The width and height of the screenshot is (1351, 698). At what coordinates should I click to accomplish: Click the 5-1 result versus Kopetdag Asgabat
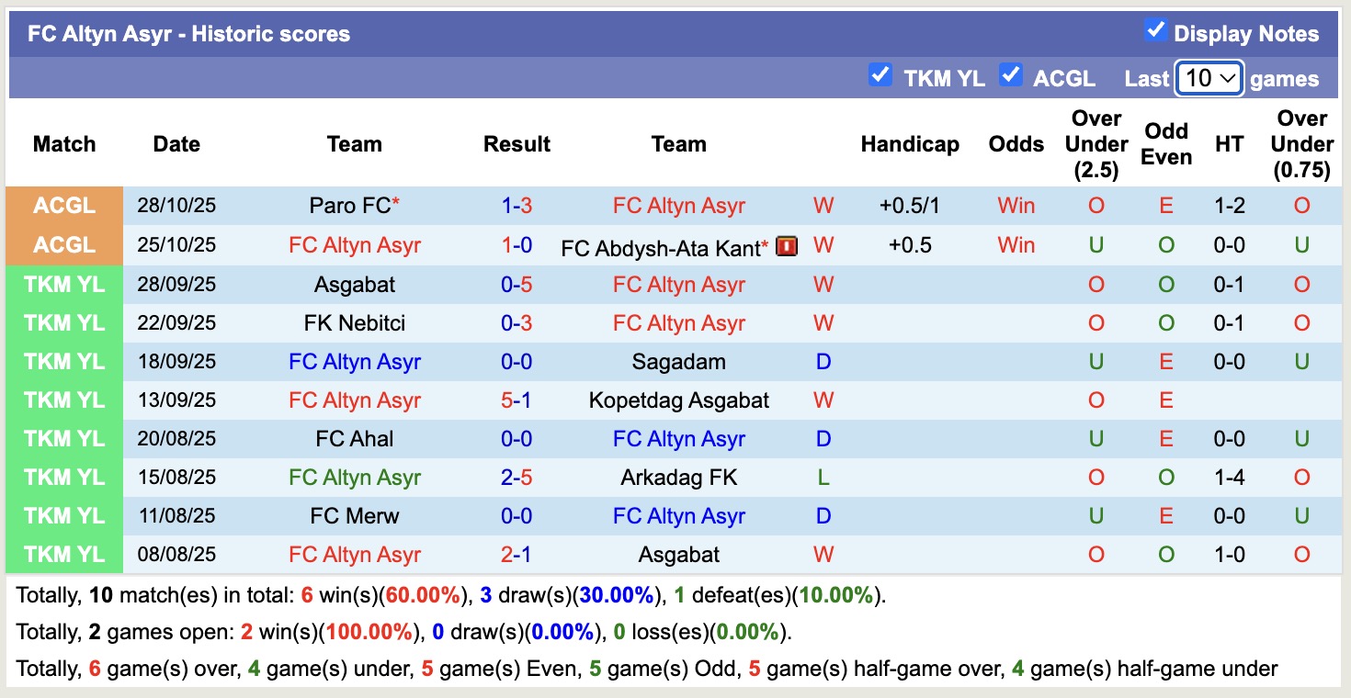[517, 400]
